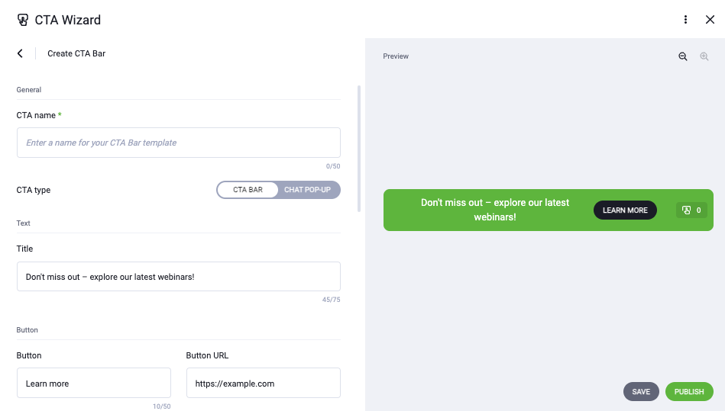Screen dimensions: 725x411
Task: Click the click counter badge showing 0
Action: 691,210
